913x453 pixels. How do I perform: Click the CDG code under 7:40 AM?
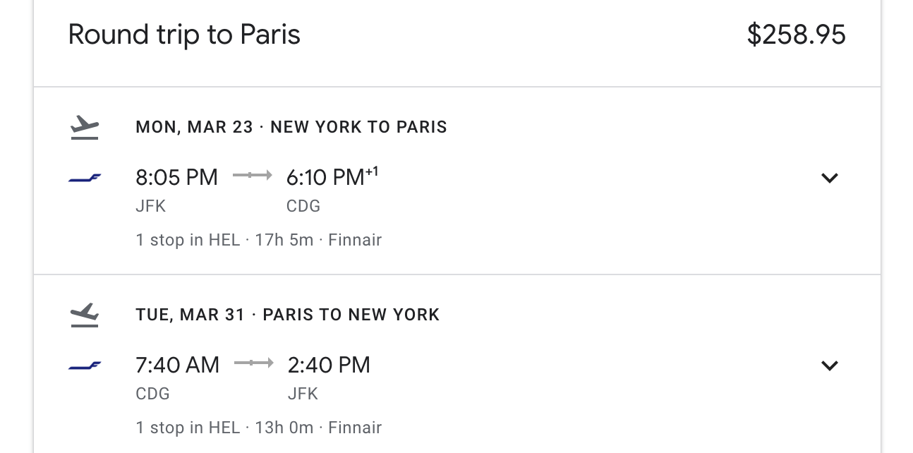point(152,394)
